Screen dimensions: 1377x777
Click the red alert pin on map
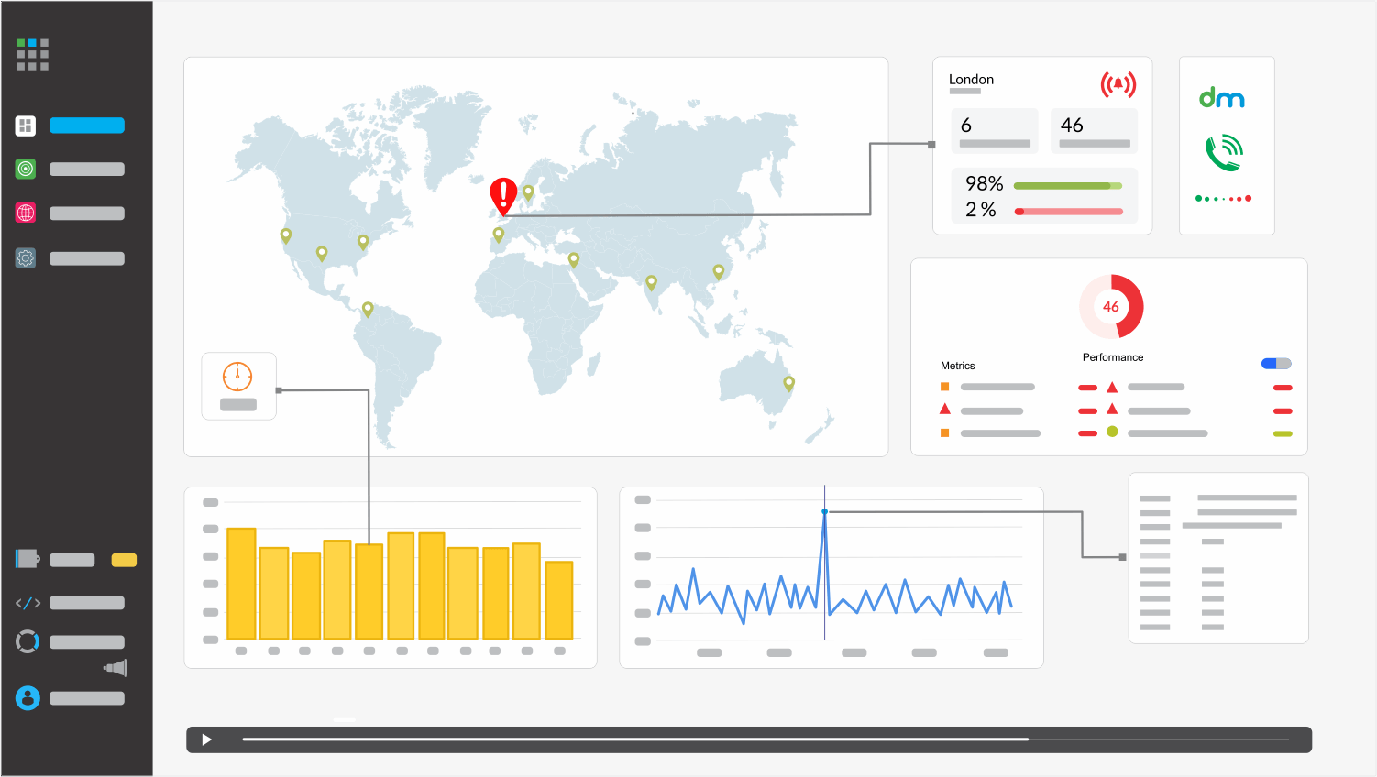(x=503, y=196)
